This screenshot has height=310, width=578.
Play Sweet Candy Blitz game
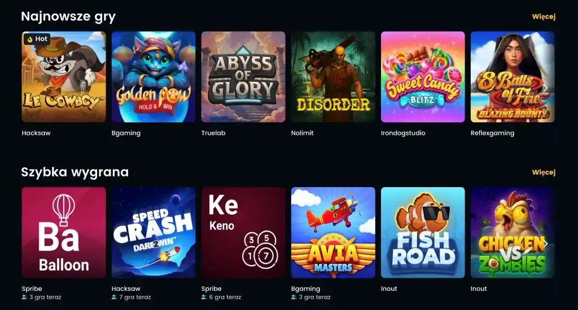[x=423, y=77]
